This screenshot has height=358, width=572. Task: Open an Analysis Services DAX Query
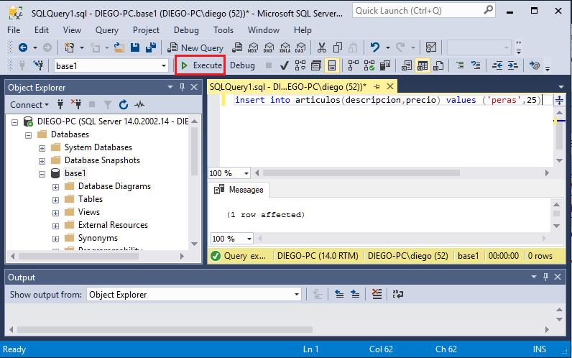click(x=300, y=47)
